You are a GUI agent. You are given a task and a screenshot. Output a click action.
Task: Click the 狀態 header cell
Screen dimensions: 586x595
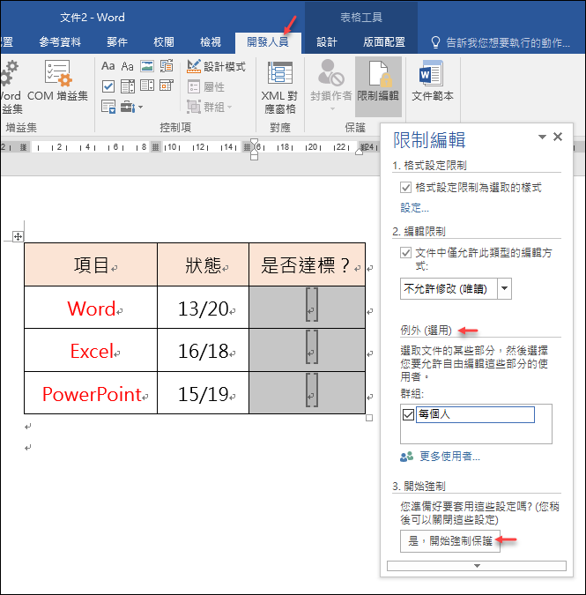pyautogui.click(x=203, y=264)
